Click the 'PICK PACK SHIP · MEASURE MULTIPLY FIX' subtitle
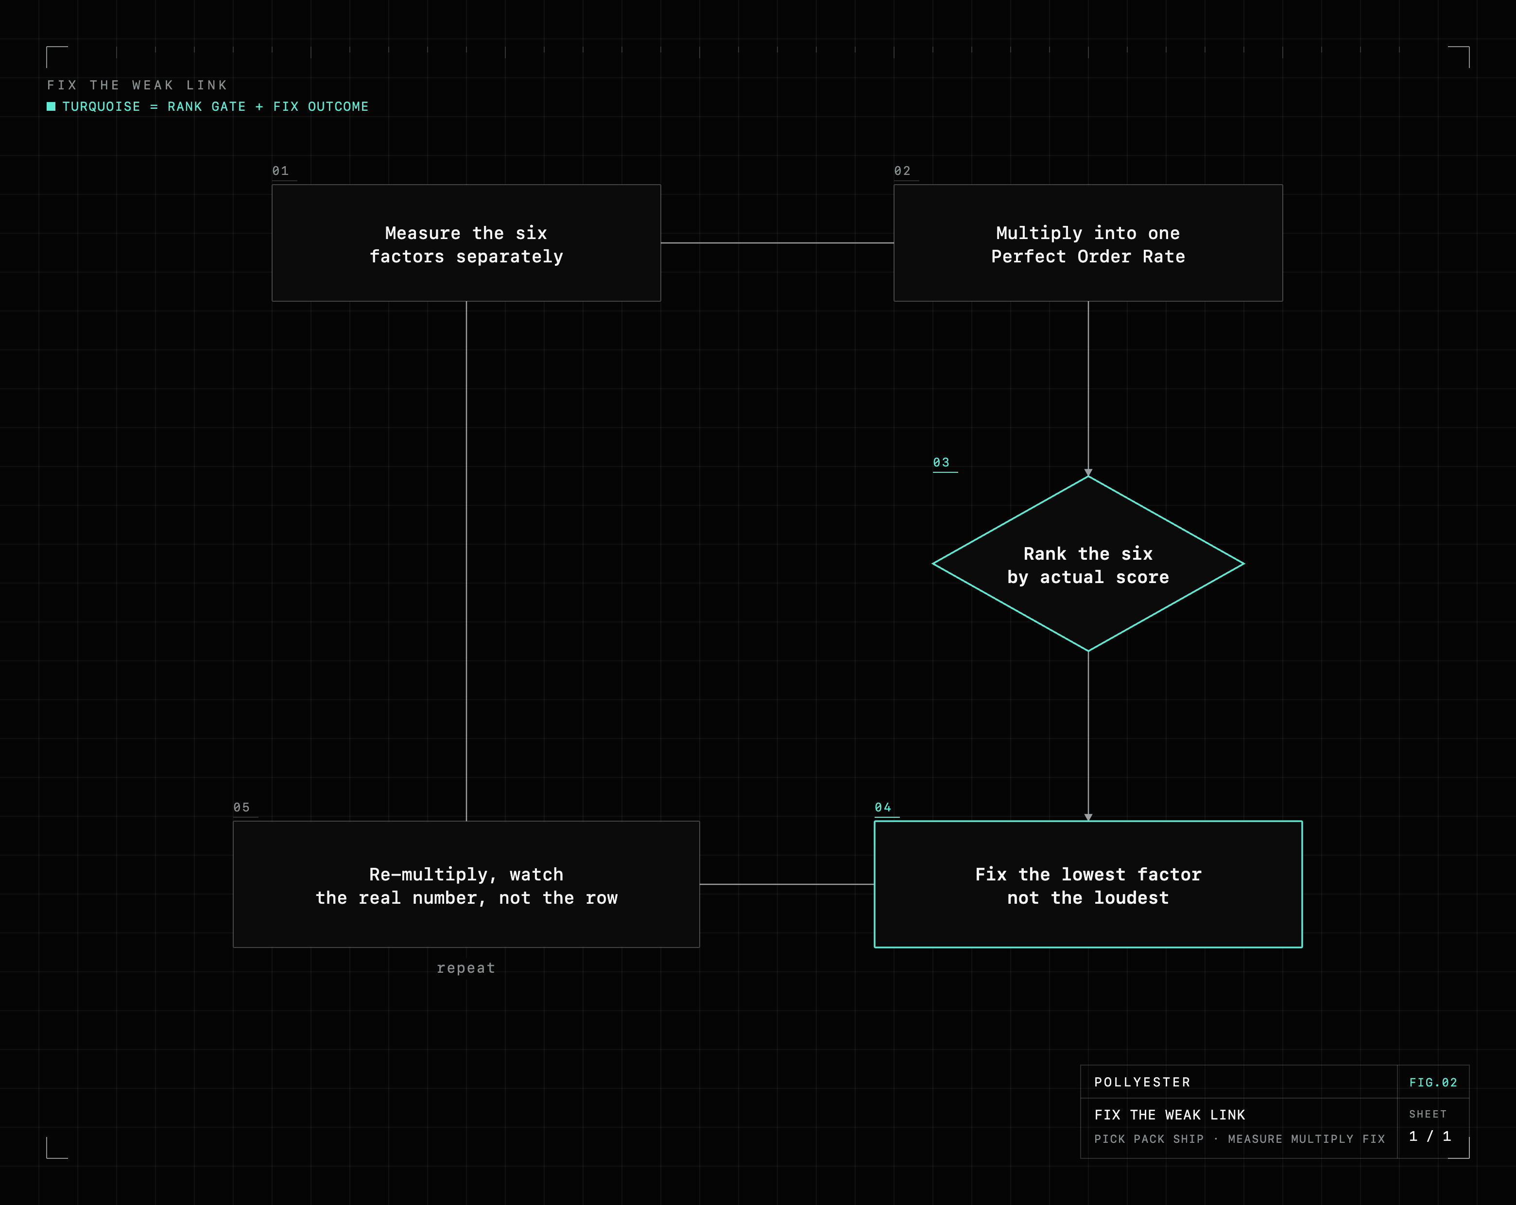The height and width of the screenshot is (1205, 1516). tap(1239, 1139)
